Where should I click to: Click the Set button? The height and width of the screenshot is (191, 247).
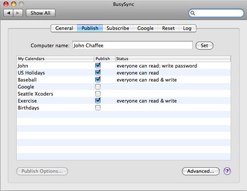point(205,45)
